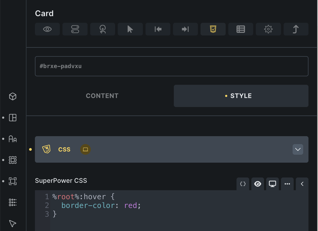Click the element ID input field
318x231 pixels.
click(x=171, y=66)
